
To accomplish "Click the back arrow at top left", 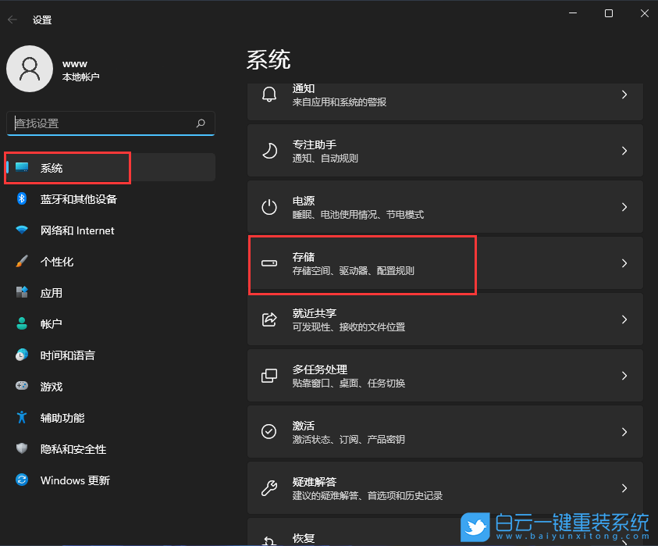I will pyautogui.click(x=12, y=20).
